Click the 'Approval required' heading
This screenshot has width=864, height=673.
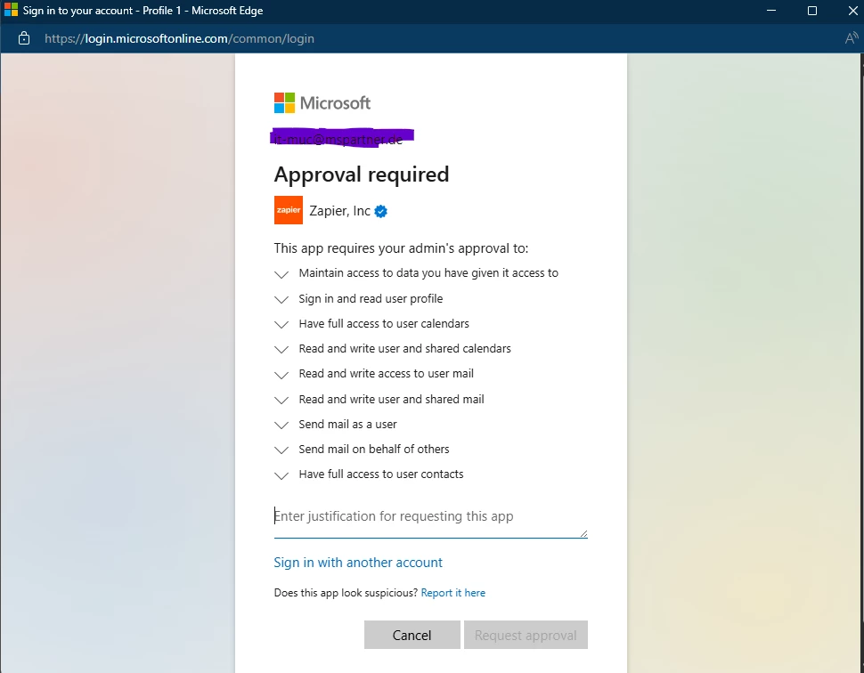point(362,174)
